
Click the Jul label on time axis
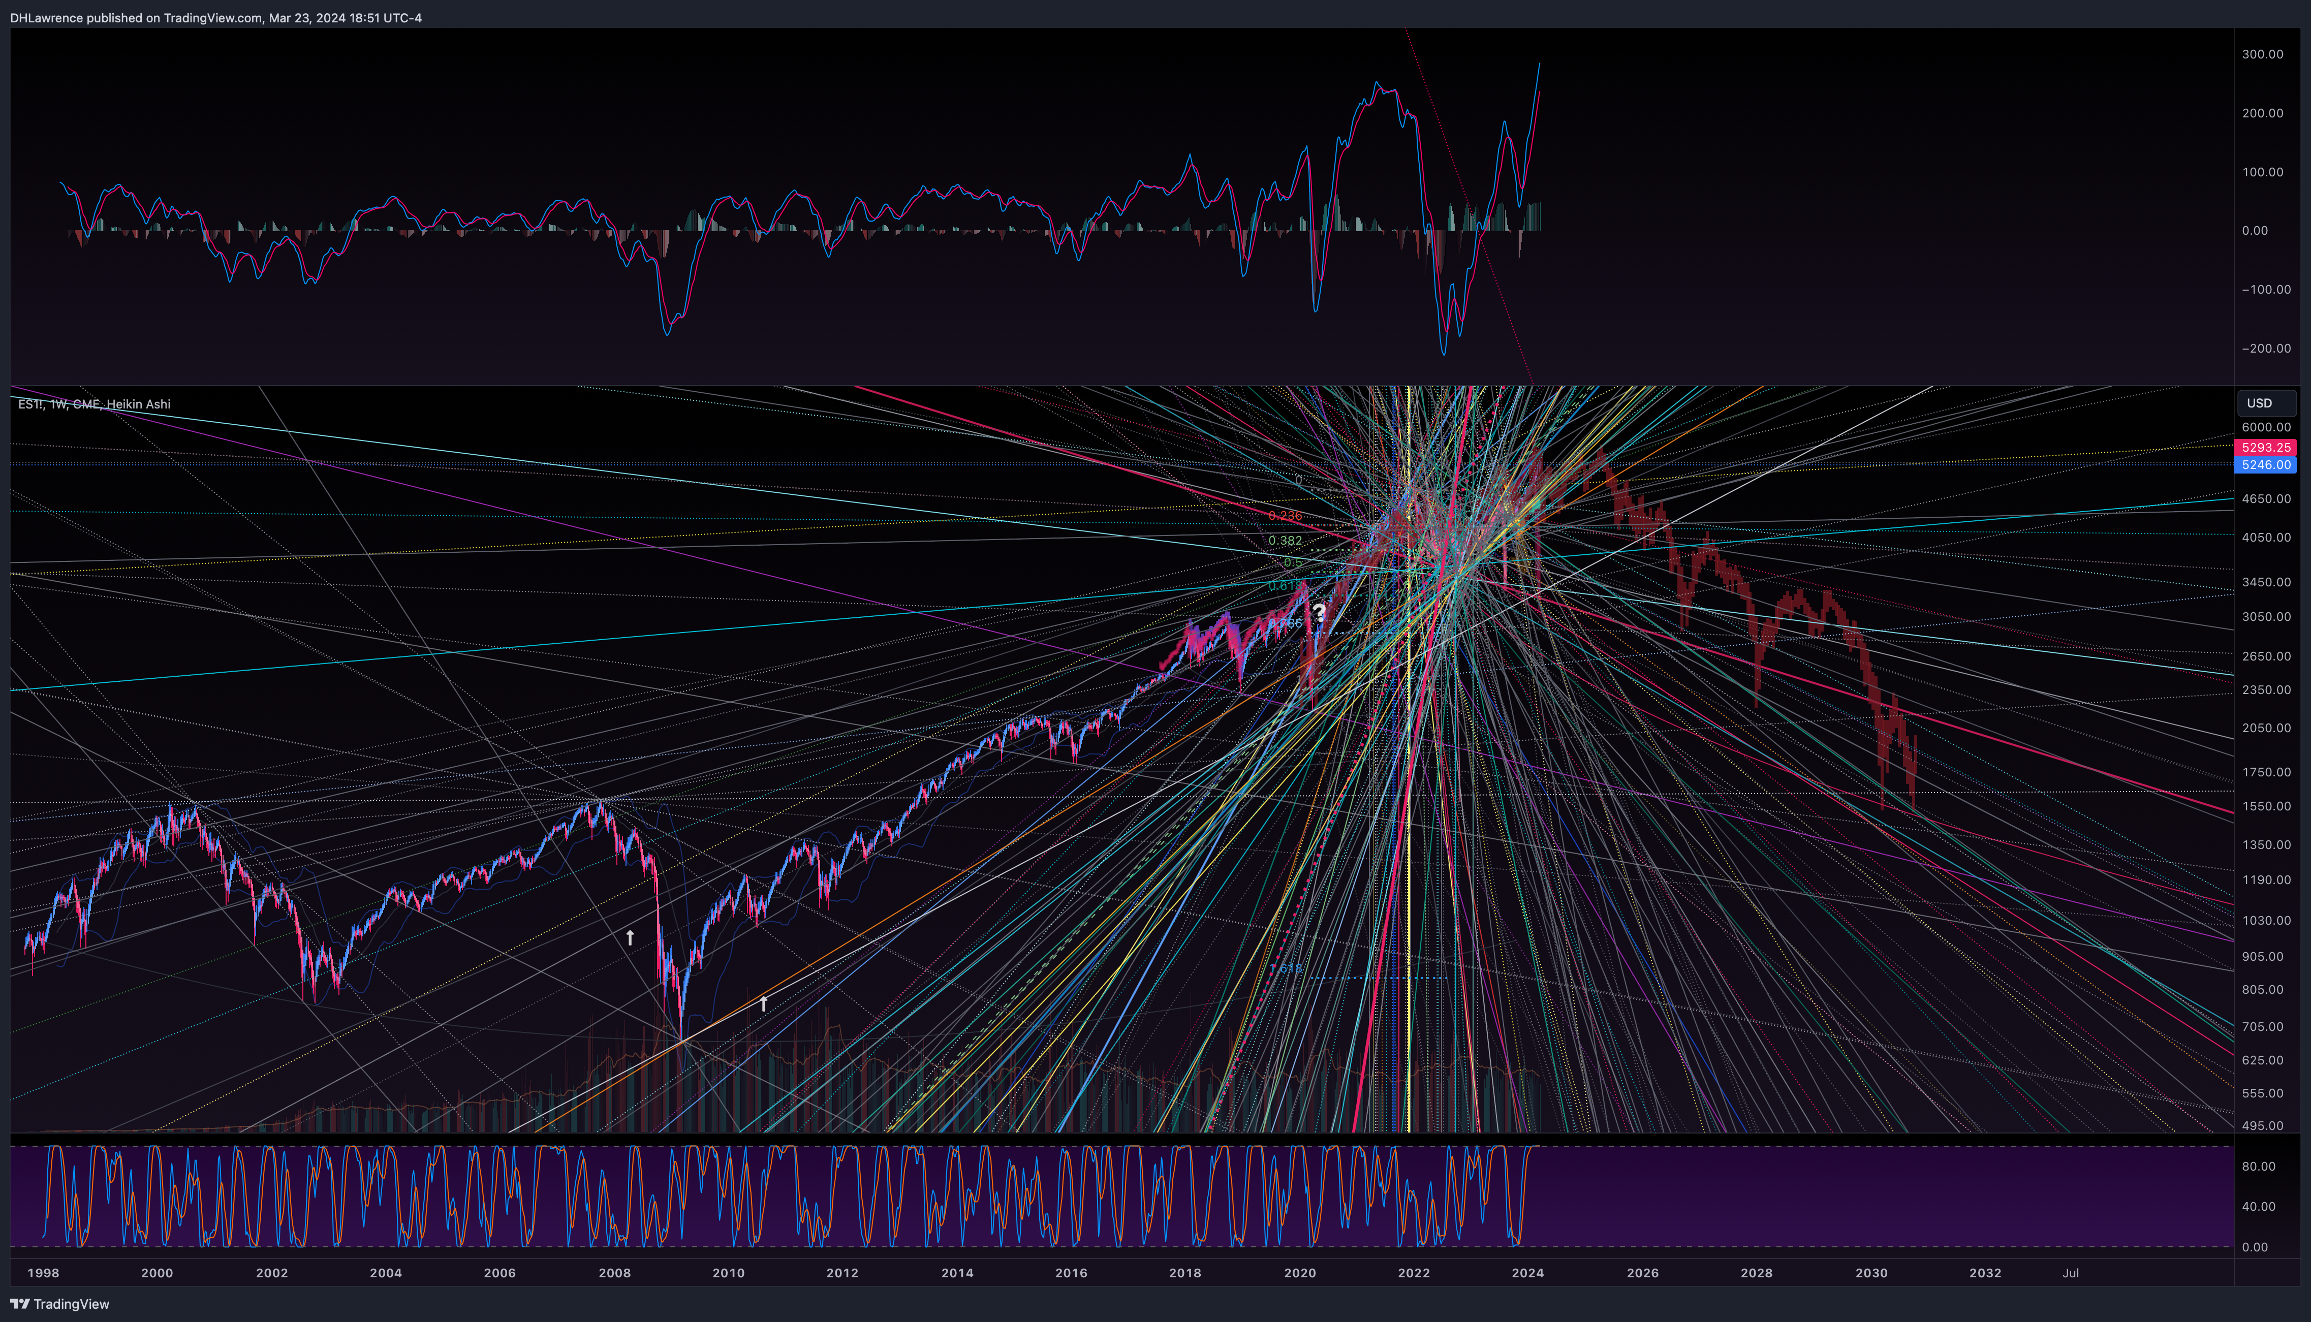[x=2070, y=1273]
